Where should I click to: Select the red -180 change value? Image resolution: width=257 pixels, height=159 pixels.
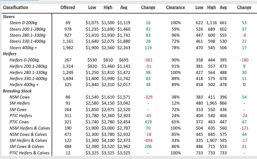(x=244, y=60)
